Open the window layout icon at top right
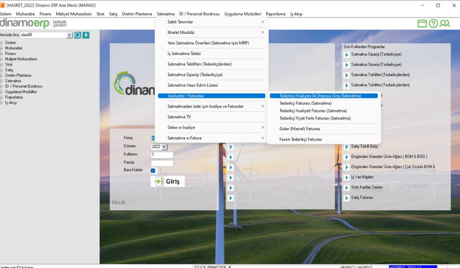Image resolution: width=460 pixels, height=268 pixels. (x=422, y=24)
